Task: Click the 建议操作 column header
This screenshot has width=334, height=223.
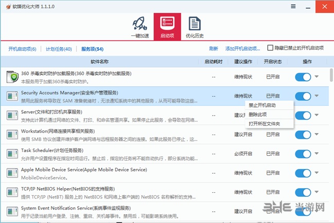Action: [243, 62]
